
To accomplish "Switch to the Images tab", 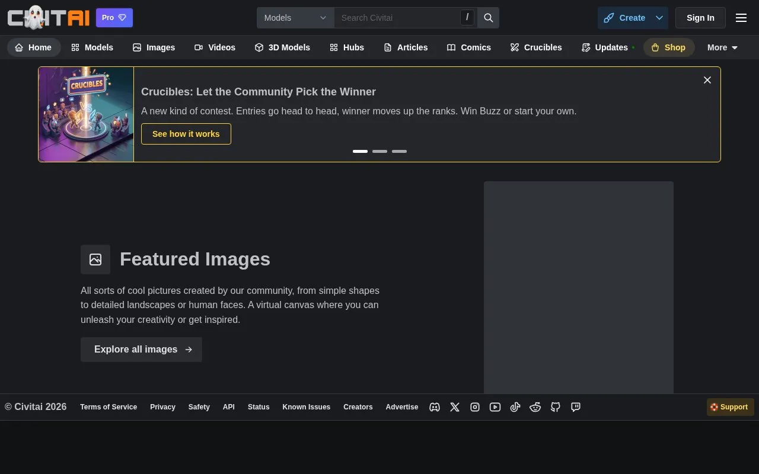I will (154, 47).
